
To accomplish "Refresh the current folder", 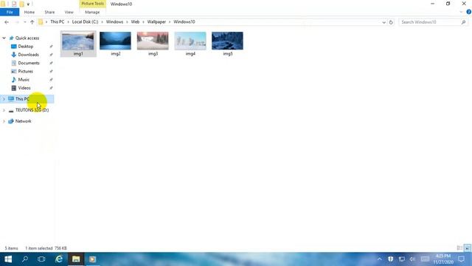I will 391,22.
